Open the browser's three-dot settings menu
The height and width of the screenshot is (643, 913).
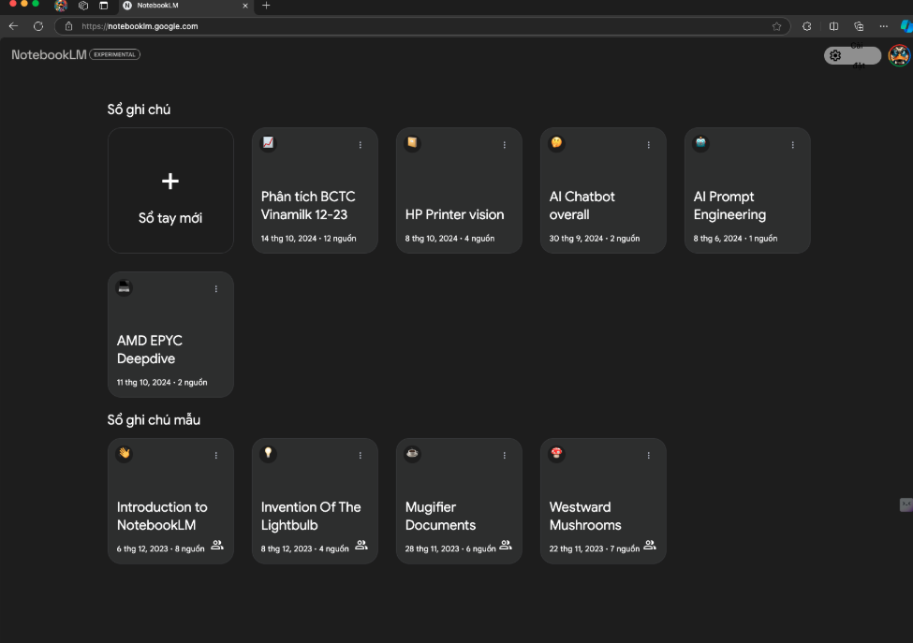coord(884,26)
